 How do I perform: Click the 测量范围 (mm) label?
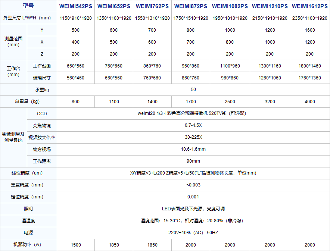[13, 42]
